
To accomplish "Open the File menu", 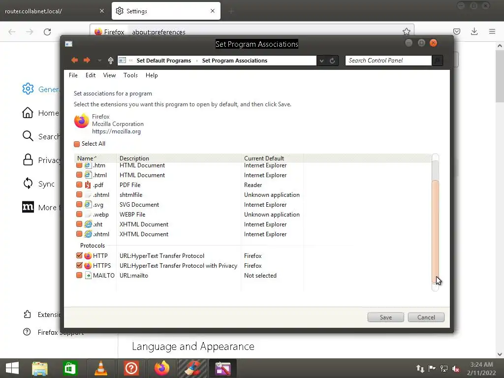I will [x=73, y=75].
